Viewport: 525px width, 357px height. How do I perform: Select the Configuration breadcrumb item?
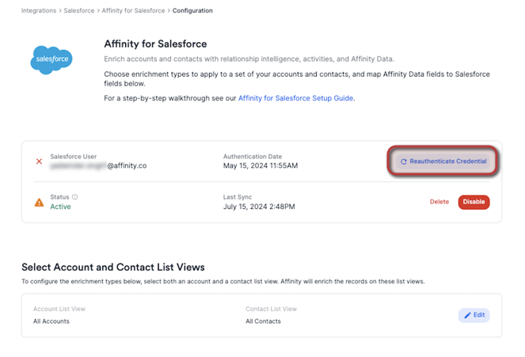[192, 10]
